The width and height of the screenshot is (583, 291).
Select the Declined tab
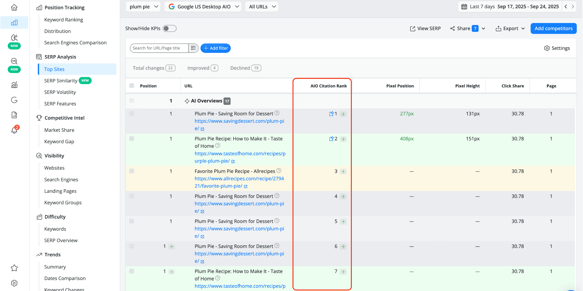(x=246, y=68)
